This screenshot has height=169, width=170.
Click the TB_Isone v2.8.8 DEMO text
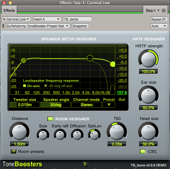point(148,165)
